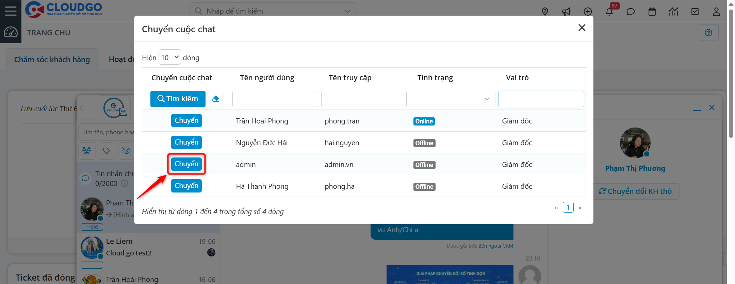Open the tasks checkbox icon in header

point(695,12)
